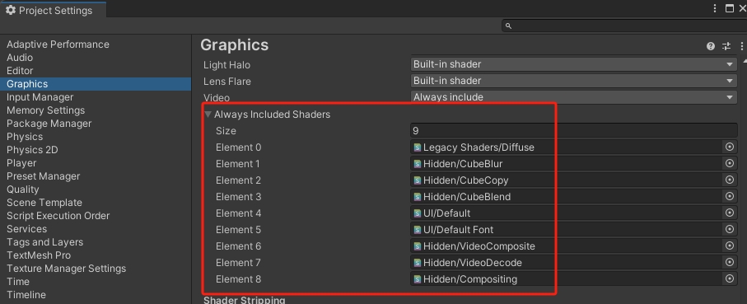Select Quality settings category
Screen dimensions: 747x304
click(23, 189)
